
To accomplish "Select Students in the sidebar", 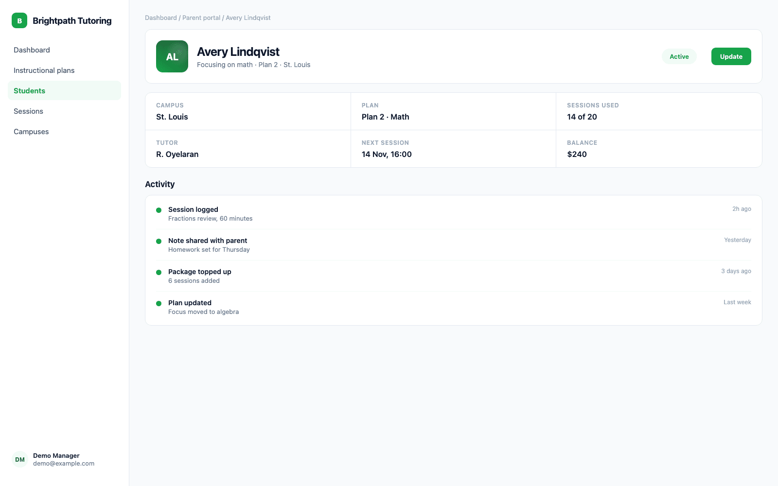I will pyautogui.click(x=64, y=91).
